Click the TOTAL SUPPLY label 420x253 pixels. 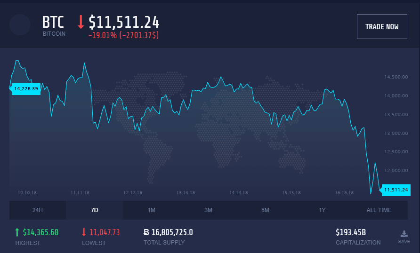(x=164, y=243)
